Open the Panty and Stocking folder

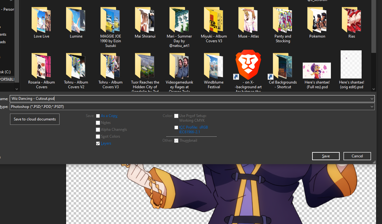tap(283, 20)
